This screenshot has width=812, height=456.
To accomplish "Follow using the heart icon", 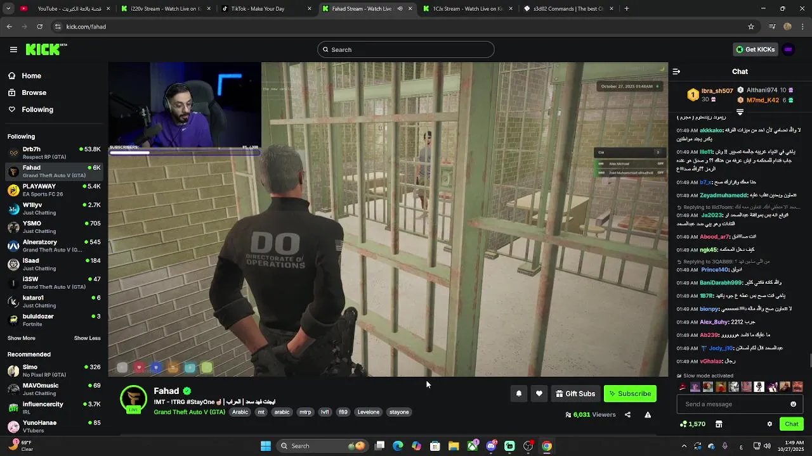I will pyautogui.click(x=539, y=393).
